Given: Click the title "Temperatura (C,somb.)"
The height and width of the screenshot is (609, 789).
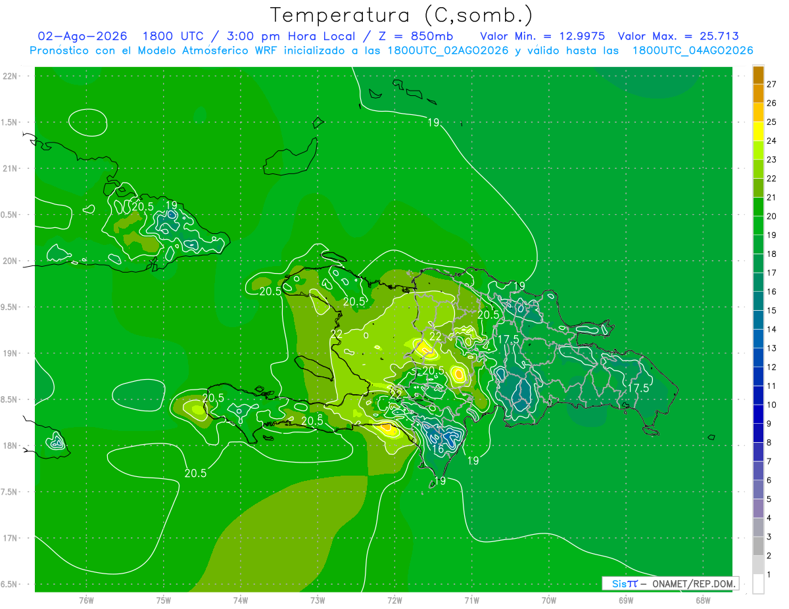Looking at the screenshot, I should pos(401,15).
